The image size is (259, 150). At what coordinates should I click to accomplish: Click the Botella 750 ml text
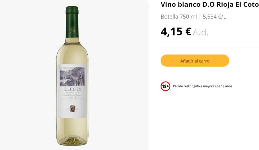pyautogui.click(x=178, y=17)
